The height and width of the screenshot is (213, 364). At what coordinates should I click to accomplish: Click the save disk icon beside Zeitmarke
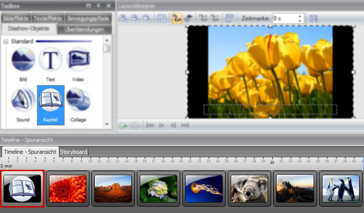pos(314,18)
